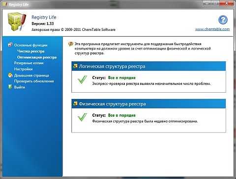Image resolution: width=236 pixels, height=179 pixels.
Task: Click Выйти to exit program
Action: click(20, 87)
